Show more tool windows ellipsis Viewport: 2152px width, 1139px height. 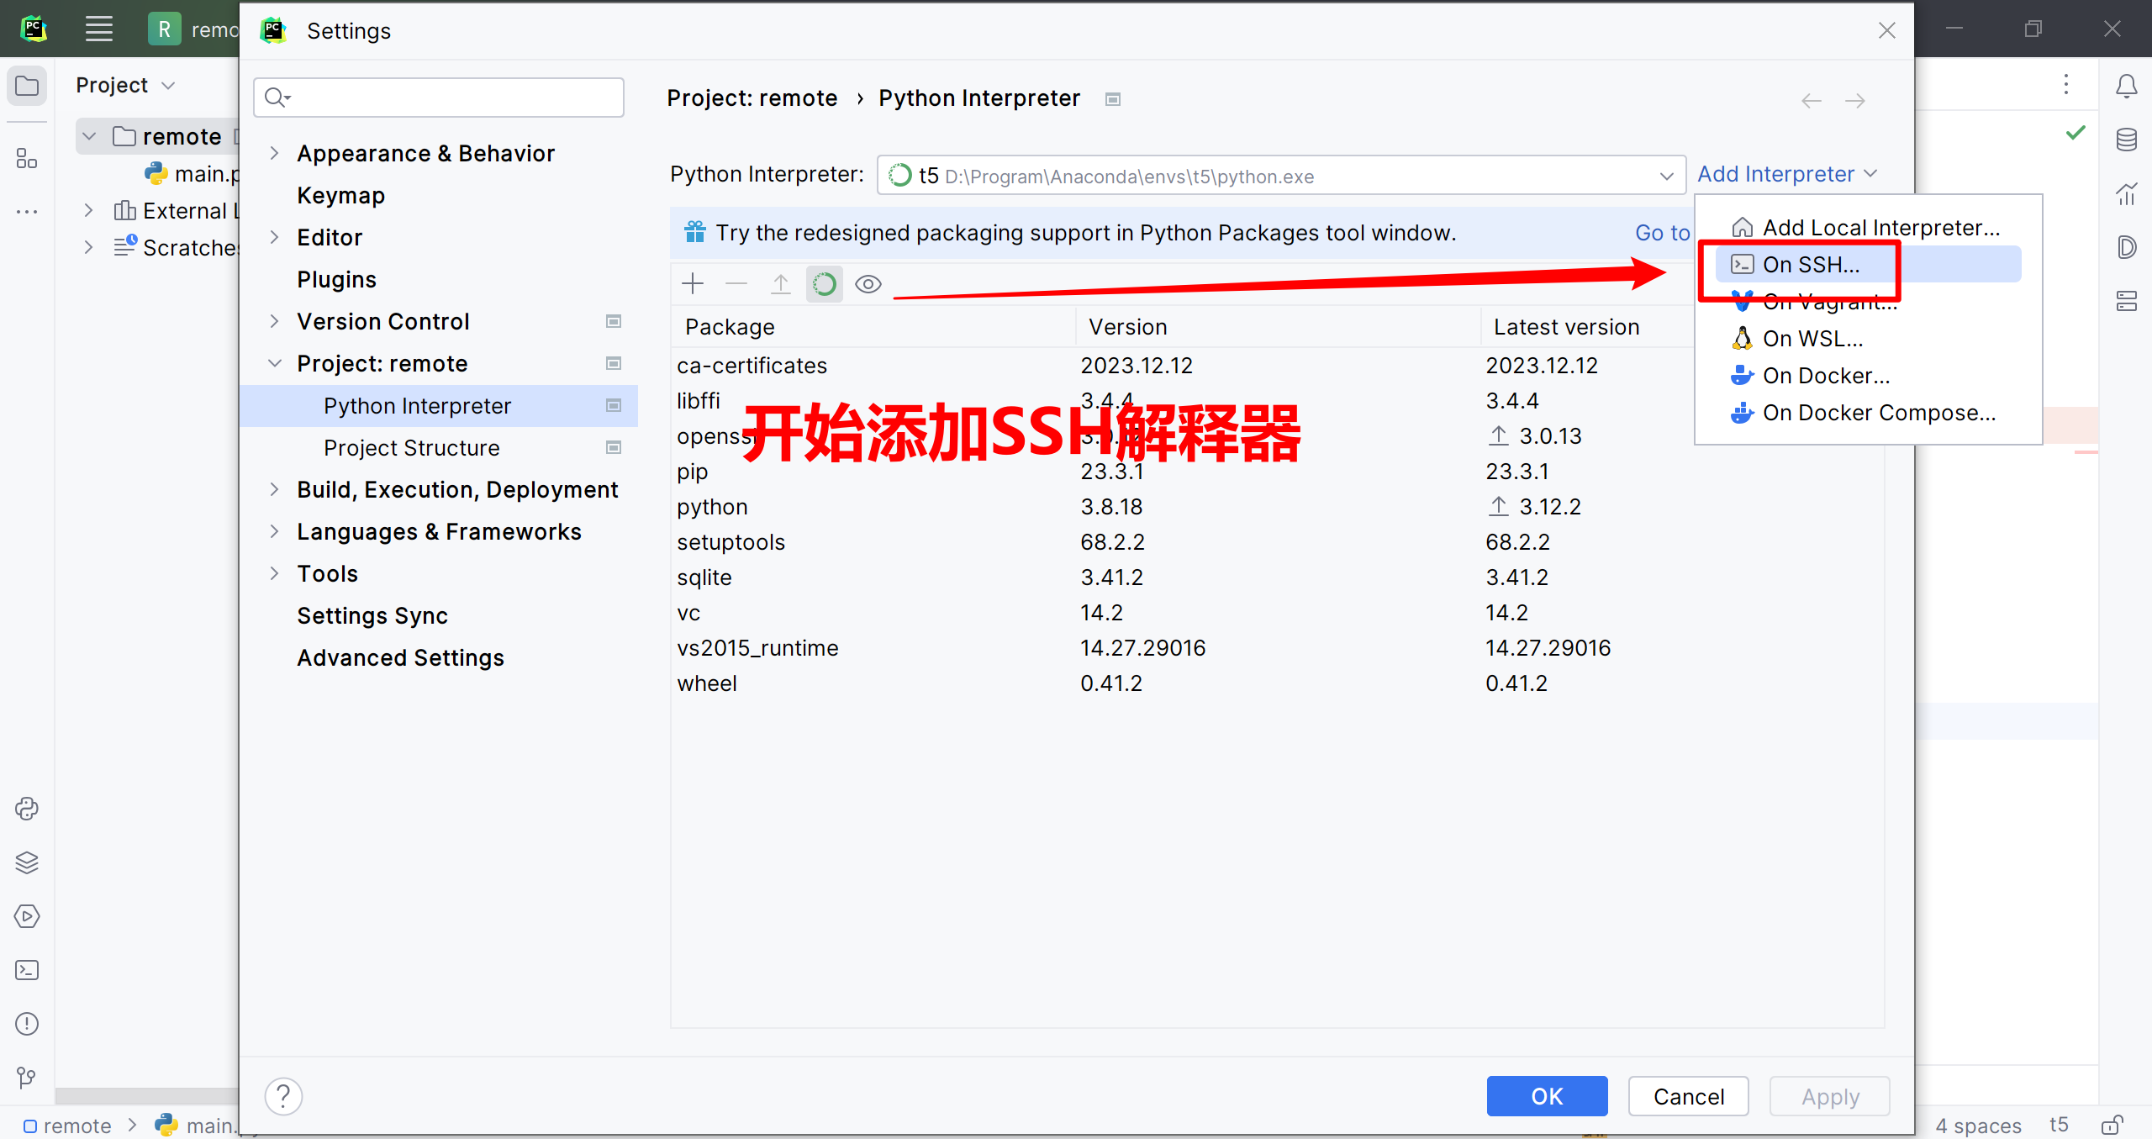pyautogui.click(x=27, y=212)
